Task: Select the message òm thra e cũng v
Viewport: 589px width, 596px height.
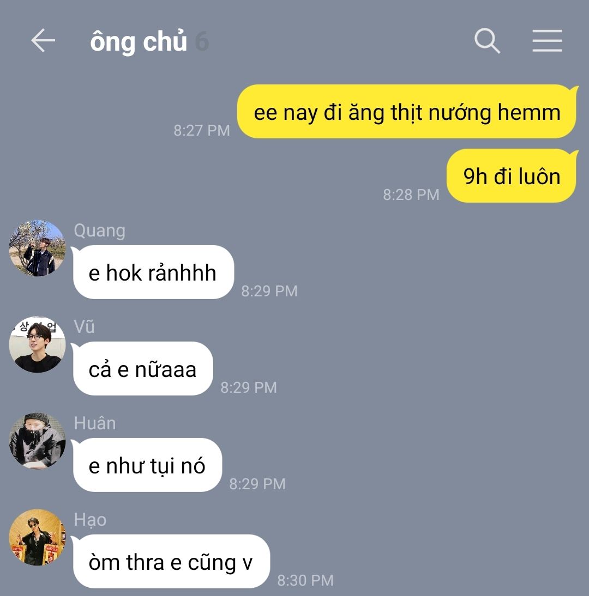Action: click(x=171, y=562)
